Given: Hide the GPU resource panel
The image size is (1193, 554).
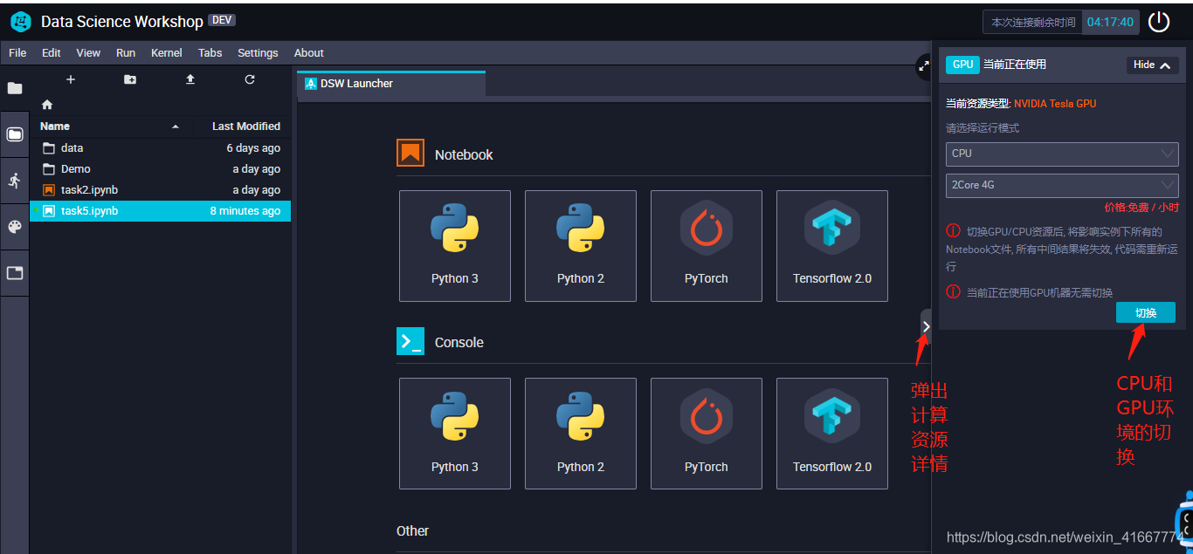Looking at the screenshot, I should [x=1152, y=65].
